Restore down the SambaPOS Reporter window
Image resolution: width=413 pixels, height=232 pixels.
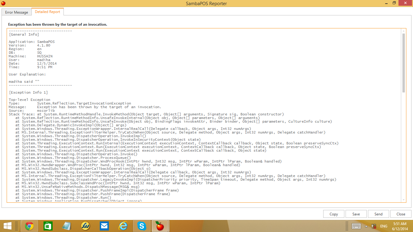[394, 3]
